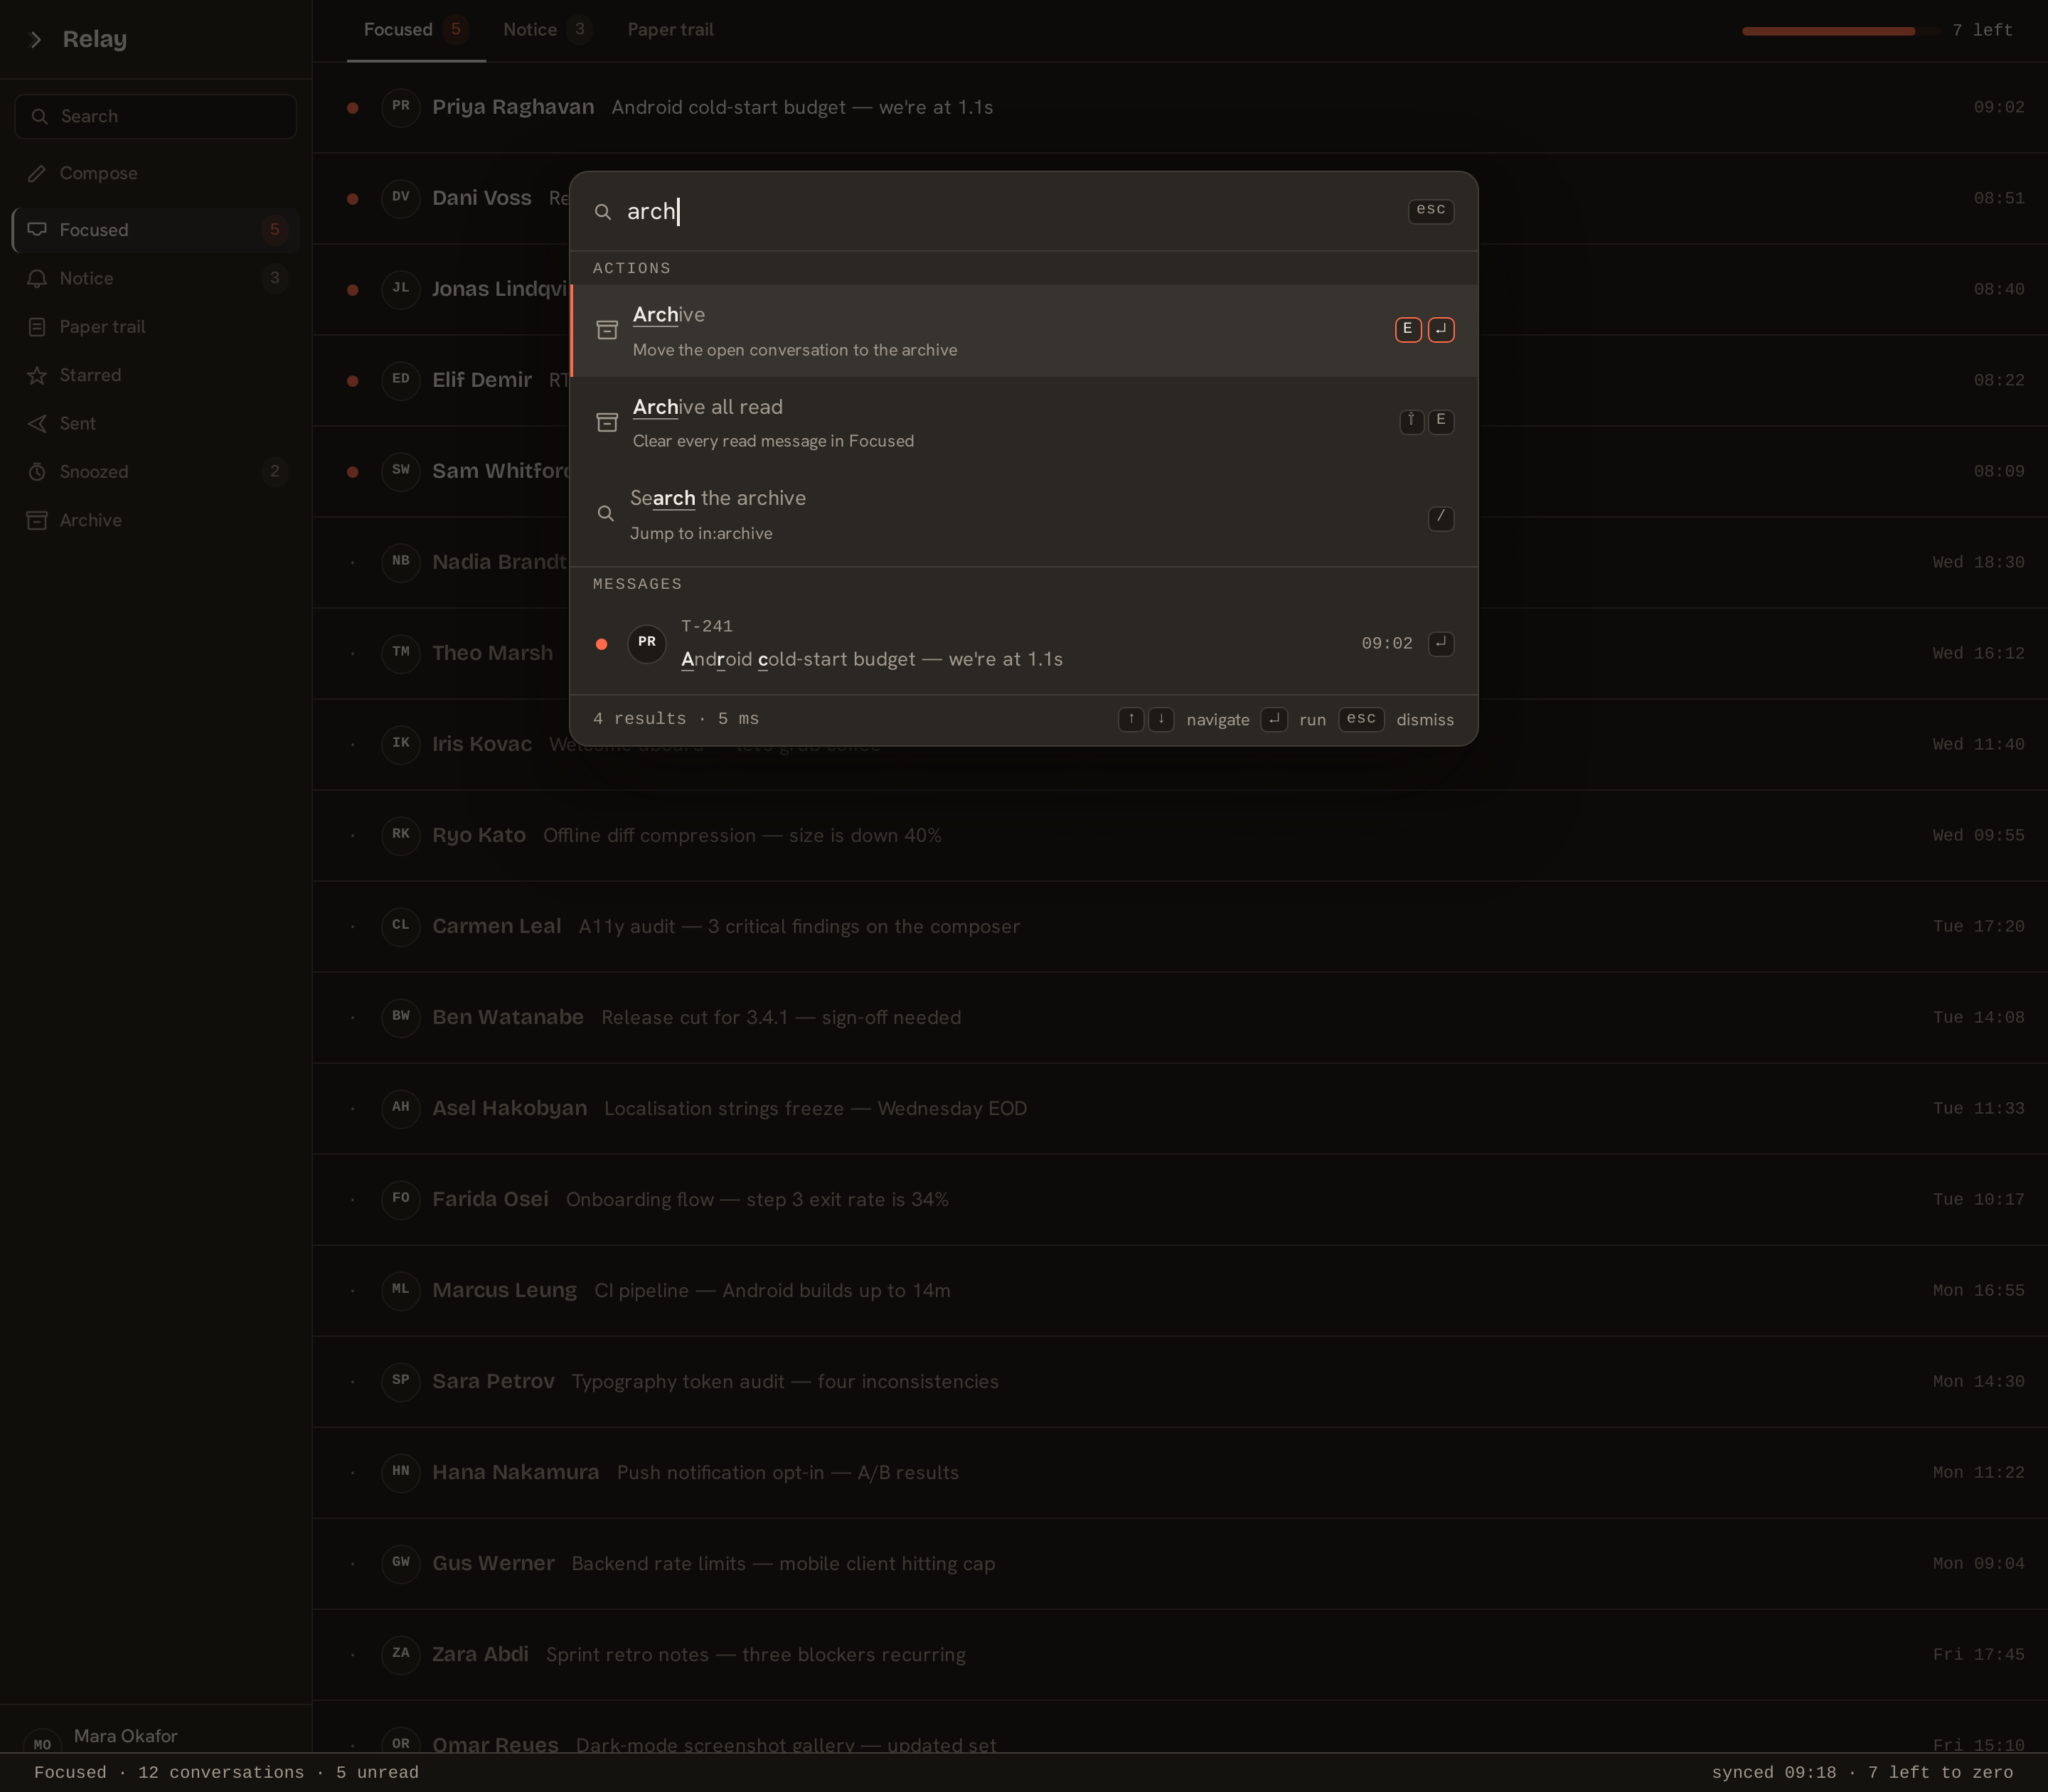Click the Notice bell icon
2048x1792 pixels.
coord(37,278)
